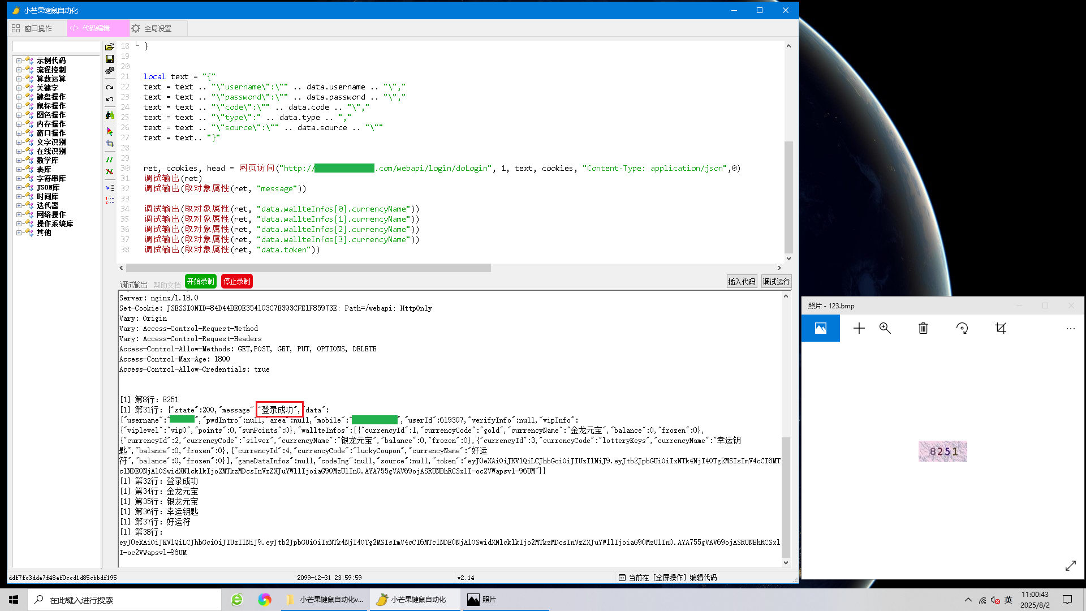Click code line 30 with 网页访问

442,168
